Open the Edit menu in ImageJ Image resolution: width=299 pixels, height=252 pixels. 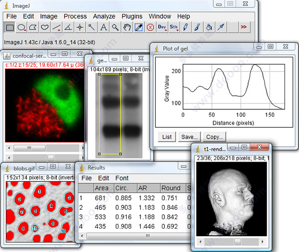point(28,16)
